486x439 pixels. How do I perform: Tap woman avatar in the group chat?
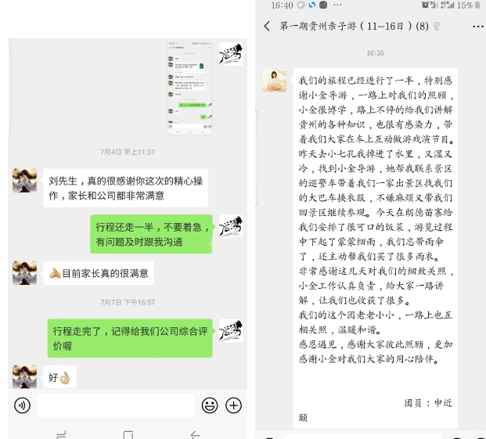point(275,81)
